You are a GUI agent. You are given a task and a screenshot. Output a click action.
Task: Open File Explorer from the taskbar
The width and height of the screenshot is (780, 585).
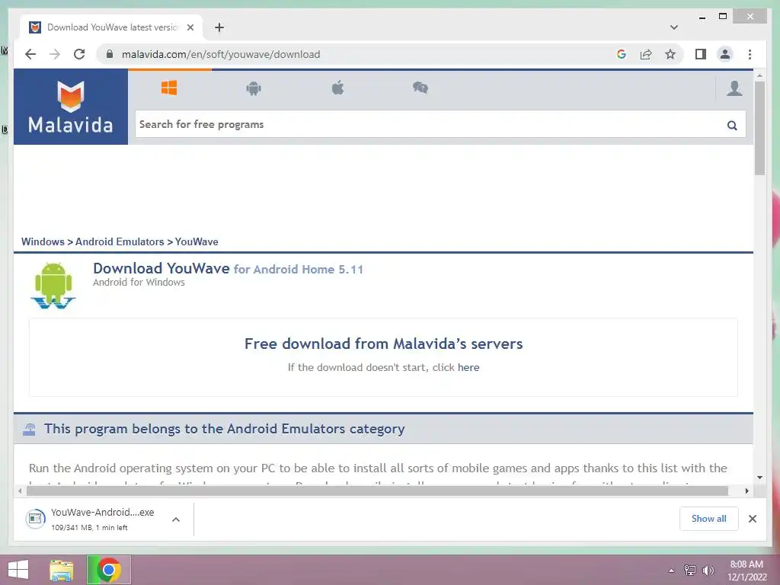tap(62, 570)
